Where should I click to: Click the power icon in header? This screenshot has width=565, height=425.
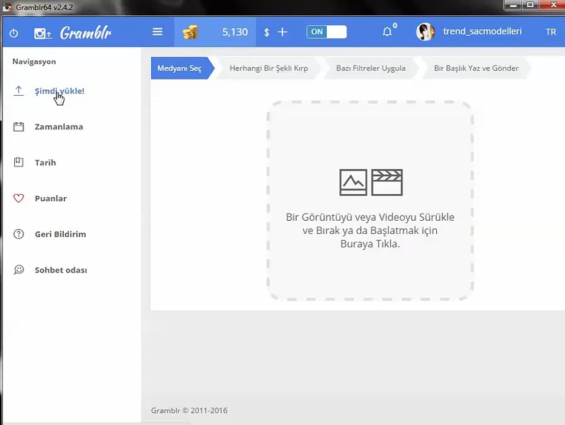(14, 34)
